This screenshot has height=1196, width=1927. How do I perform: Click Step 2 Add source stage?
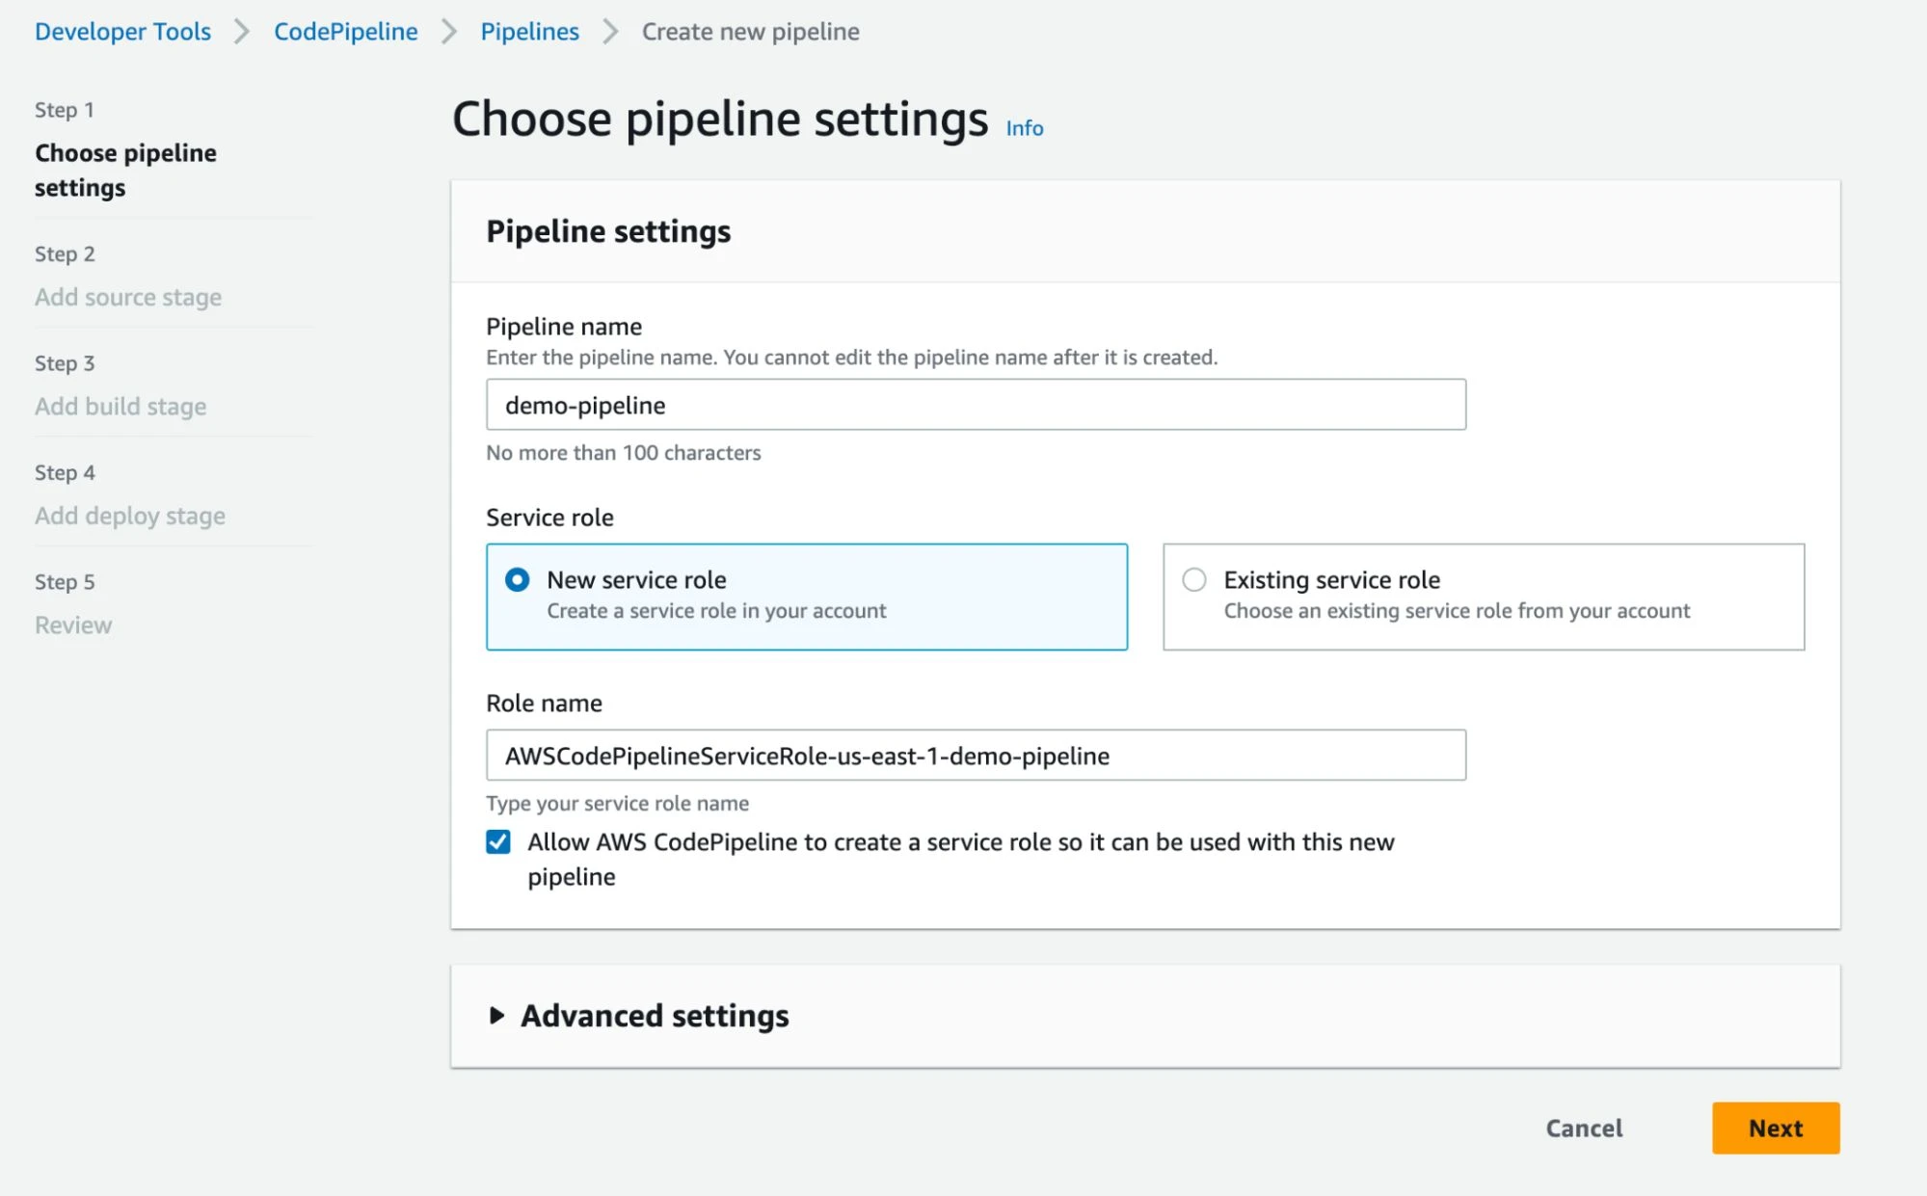(x=127, y=297)
